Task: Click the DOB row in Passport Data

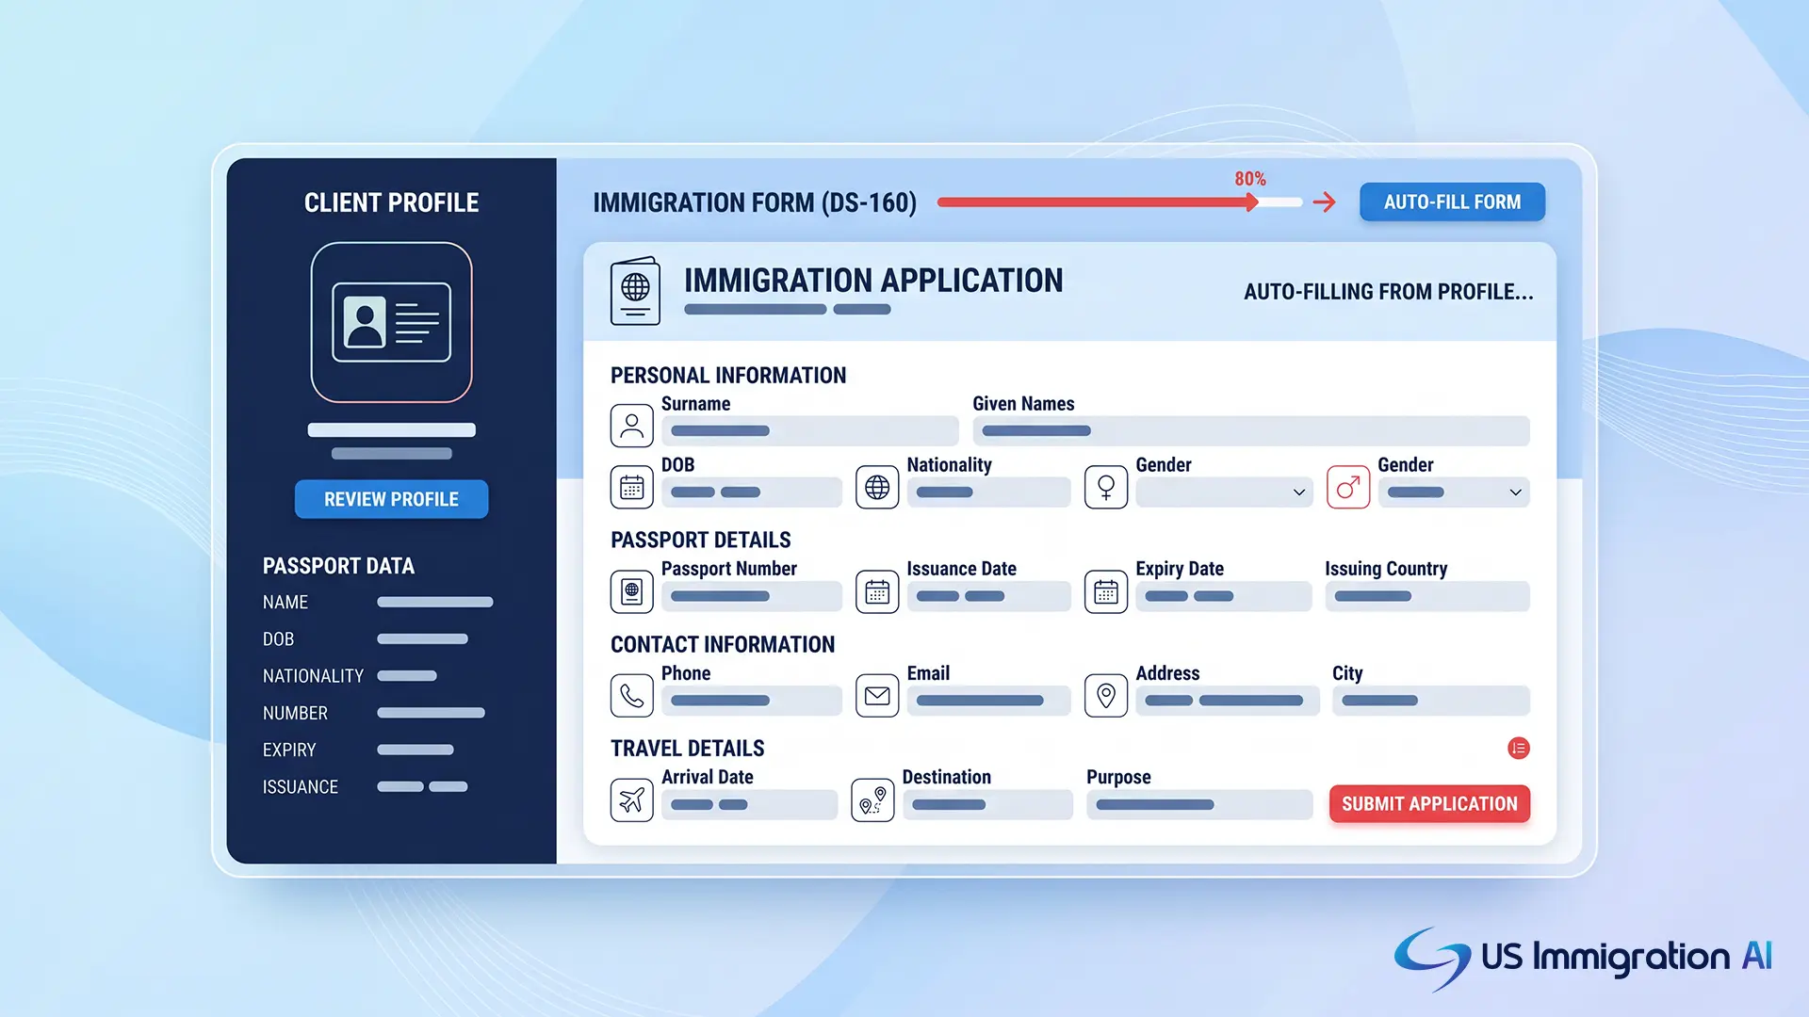Action: (366, 638)
